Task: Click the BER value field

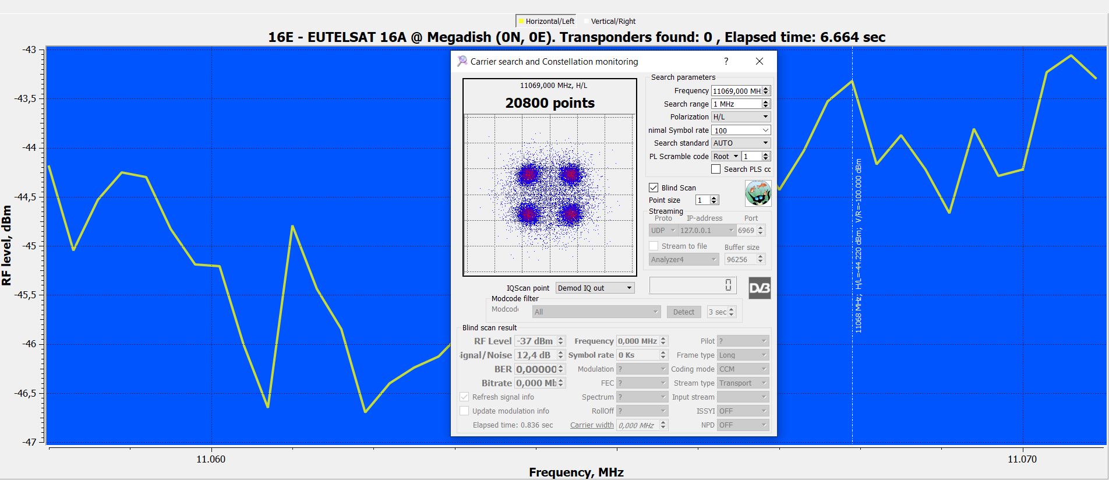Action: [x=540, y=369]
